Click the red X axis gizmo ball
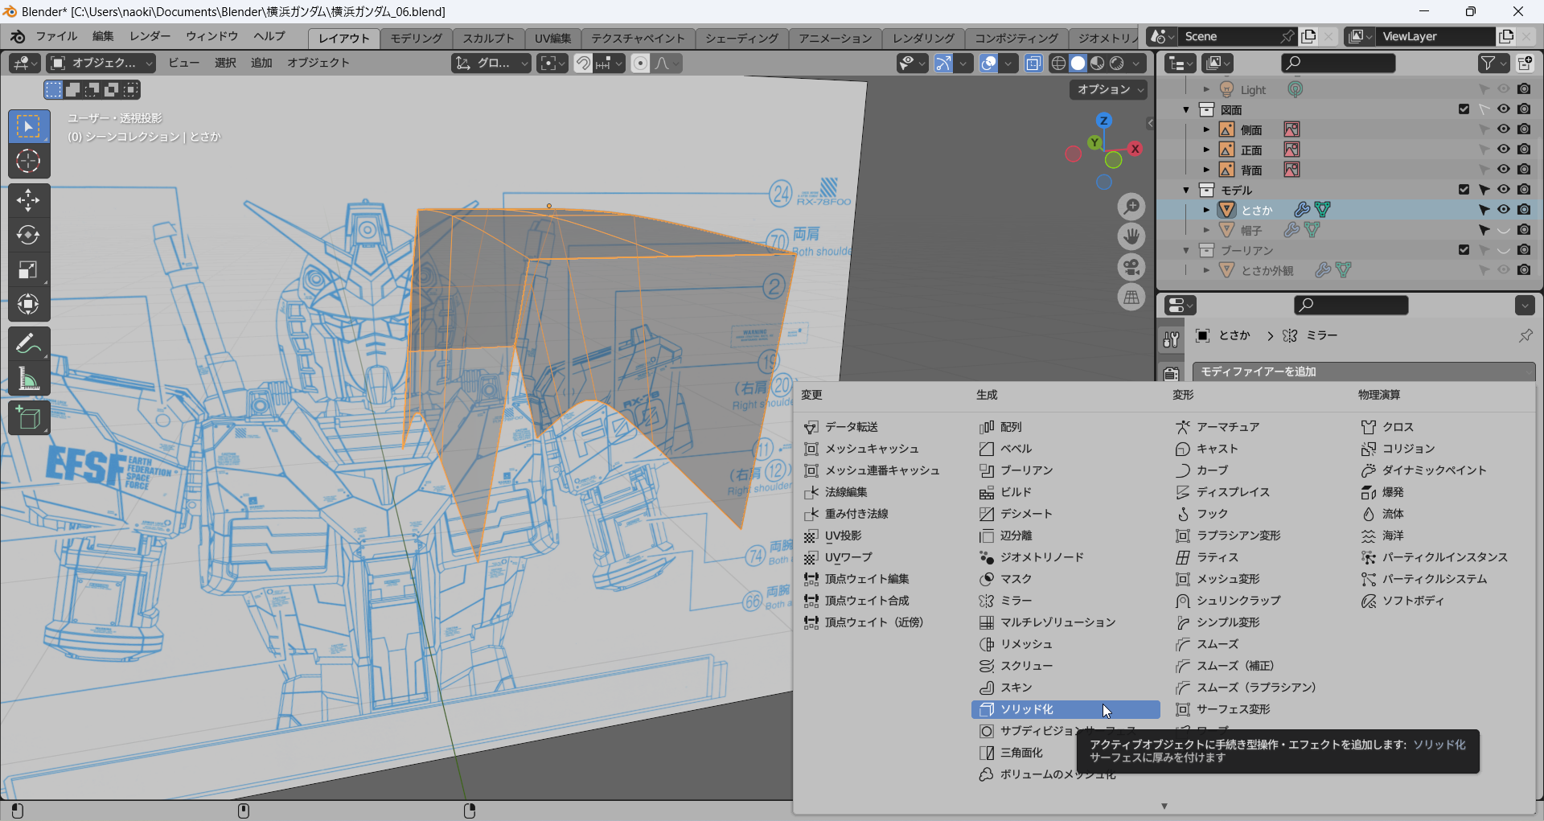 point(1135,149)
